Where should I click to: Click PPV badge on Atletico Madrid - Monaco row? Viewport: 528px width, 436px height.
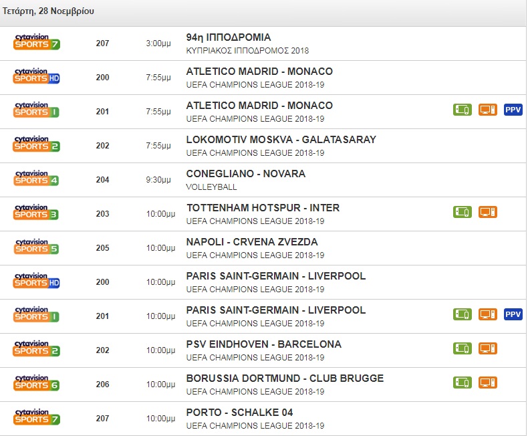pos(513,110)
